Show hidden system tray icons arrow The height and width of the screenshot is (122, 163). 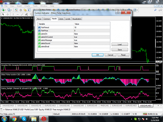point(131,119)
